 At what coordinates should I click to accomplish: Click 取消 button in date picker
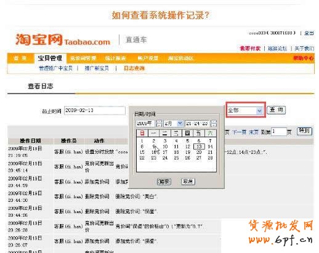pos(188,182)
